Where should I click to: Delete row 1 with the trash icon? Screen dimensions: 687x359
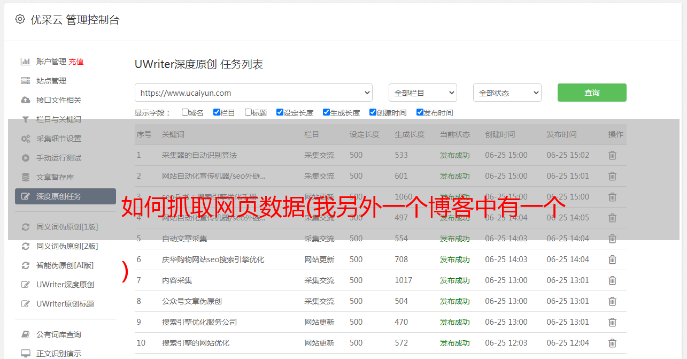coord(612,155)
